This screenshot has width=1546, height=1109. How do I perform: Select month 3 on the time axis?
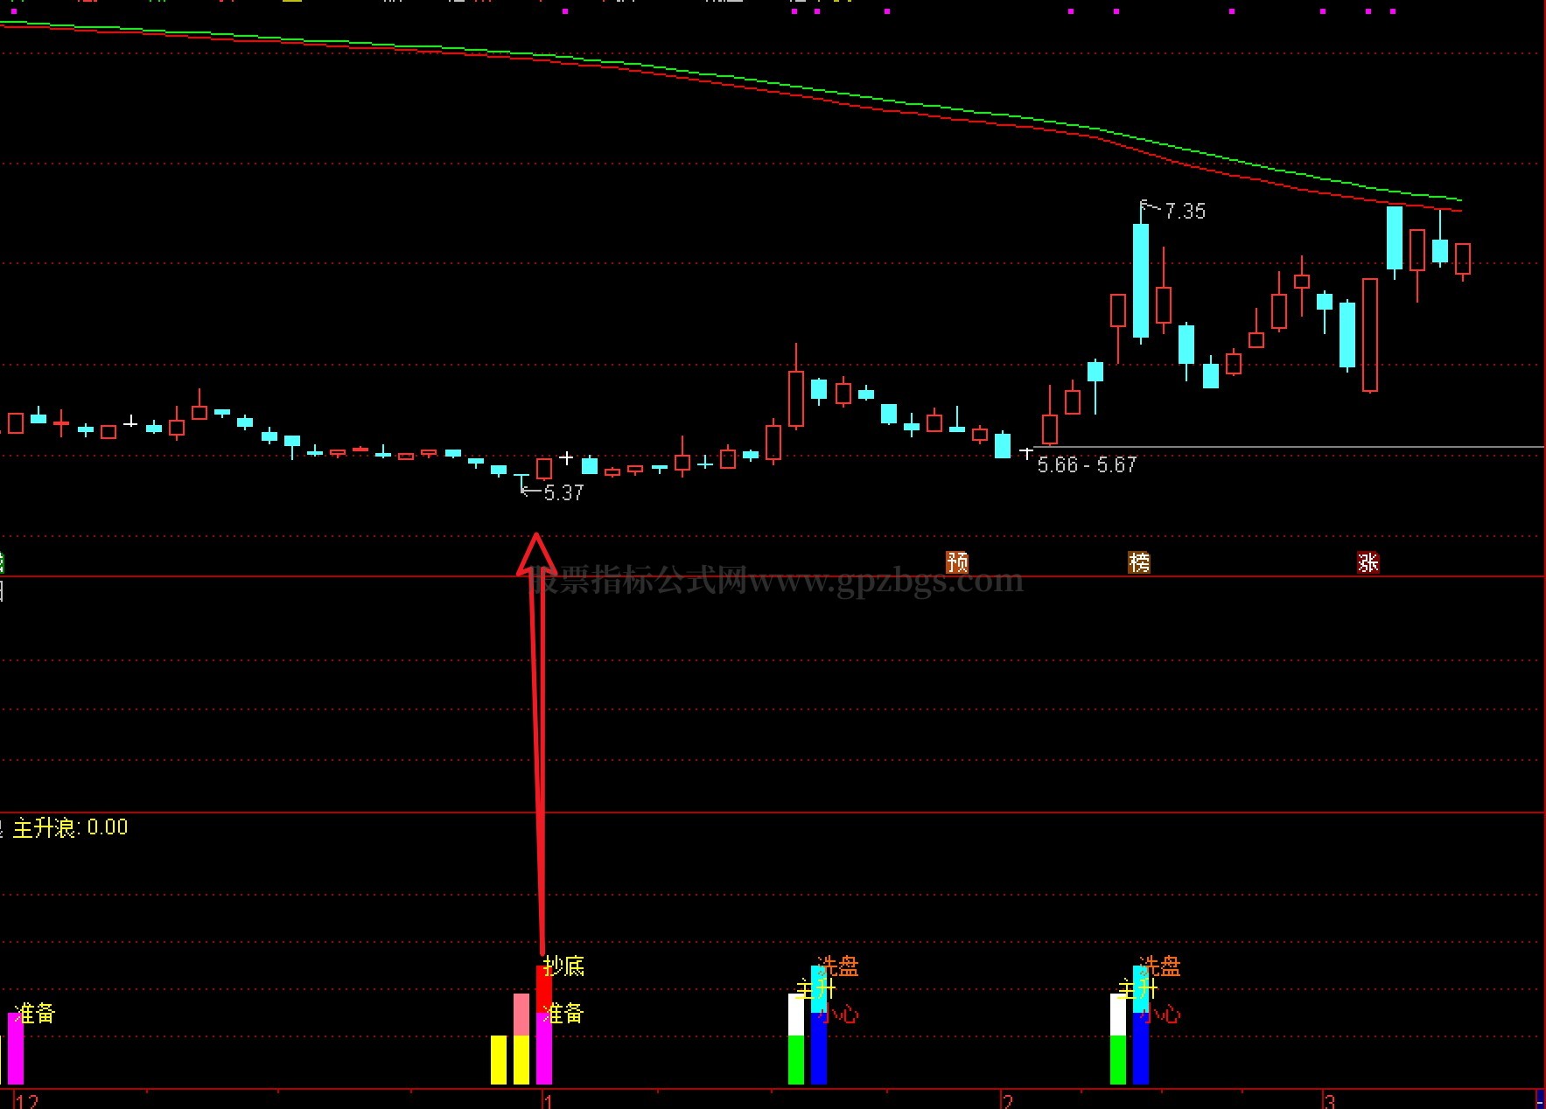(1329, 1100)
